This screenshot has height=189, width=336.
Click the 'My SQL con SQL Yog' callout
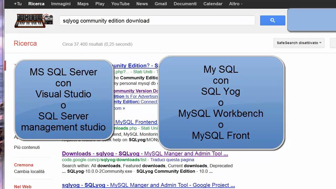click(221, 102)
